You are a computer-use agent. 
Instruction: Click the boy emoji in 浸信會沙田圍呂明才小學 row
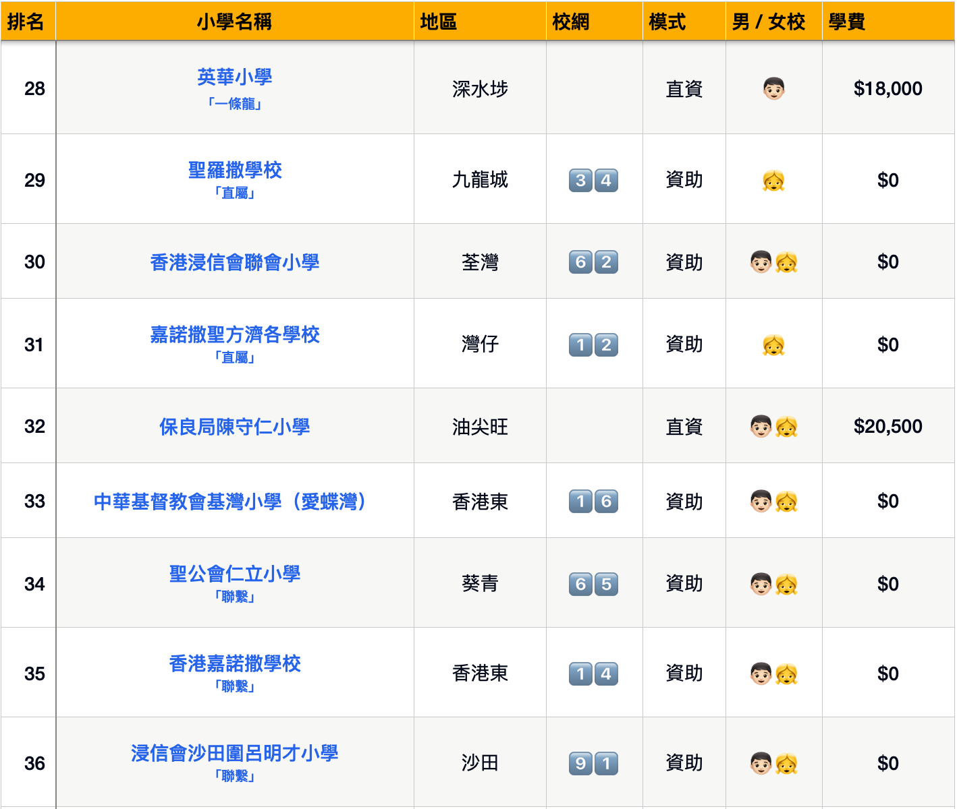pos(761,764)
